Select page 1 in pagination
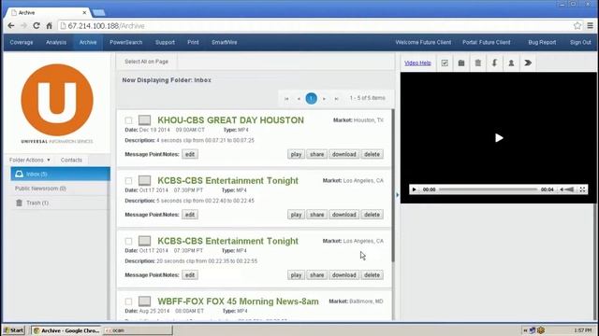Image resolution: width=599 pixels, height=336 pixels. (x=312, y=98)
